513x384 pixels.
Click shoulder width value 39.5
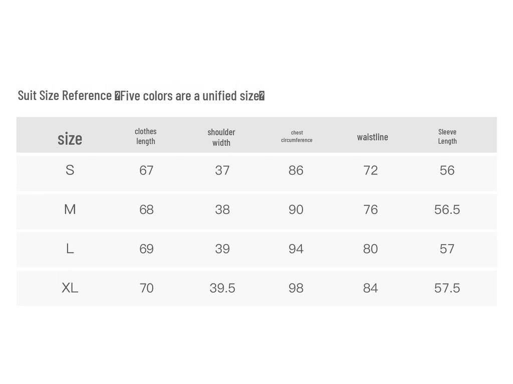coord(222,288)
